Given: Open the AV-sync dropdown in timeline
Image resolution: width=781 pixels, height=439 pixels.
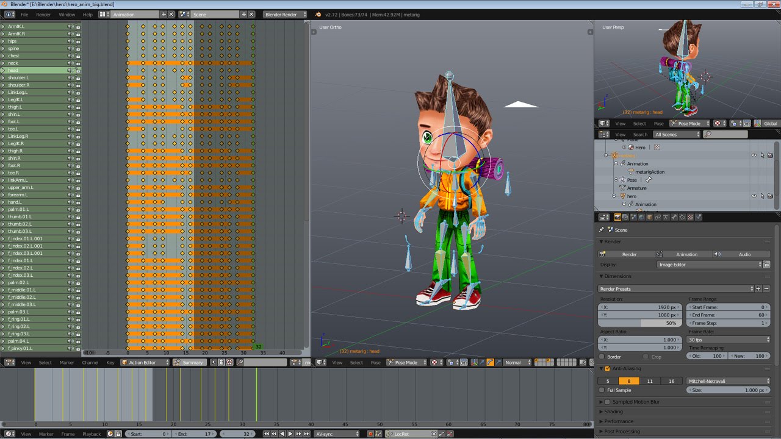Looking at the screenshot, I should point(337,434).
